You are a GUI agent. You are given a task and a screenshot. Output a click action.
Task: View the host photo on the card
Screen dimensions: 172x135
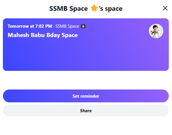tap(156, 31)
